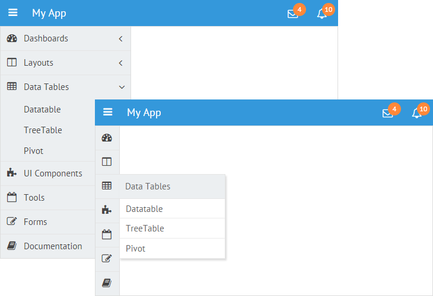Viewport: 433px width, 296px height.
Task: Click the edit forms icon in the collapsed sidebar
Action: 107,259
